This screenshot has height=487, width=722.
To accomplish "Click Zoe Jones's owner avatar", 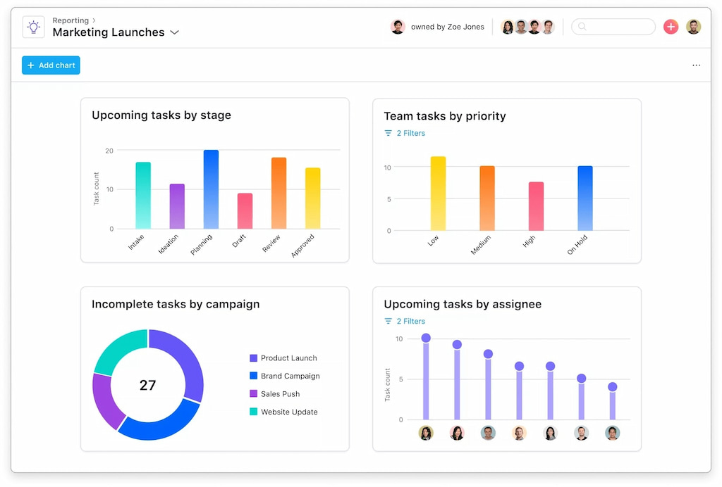I will point(397,26).
